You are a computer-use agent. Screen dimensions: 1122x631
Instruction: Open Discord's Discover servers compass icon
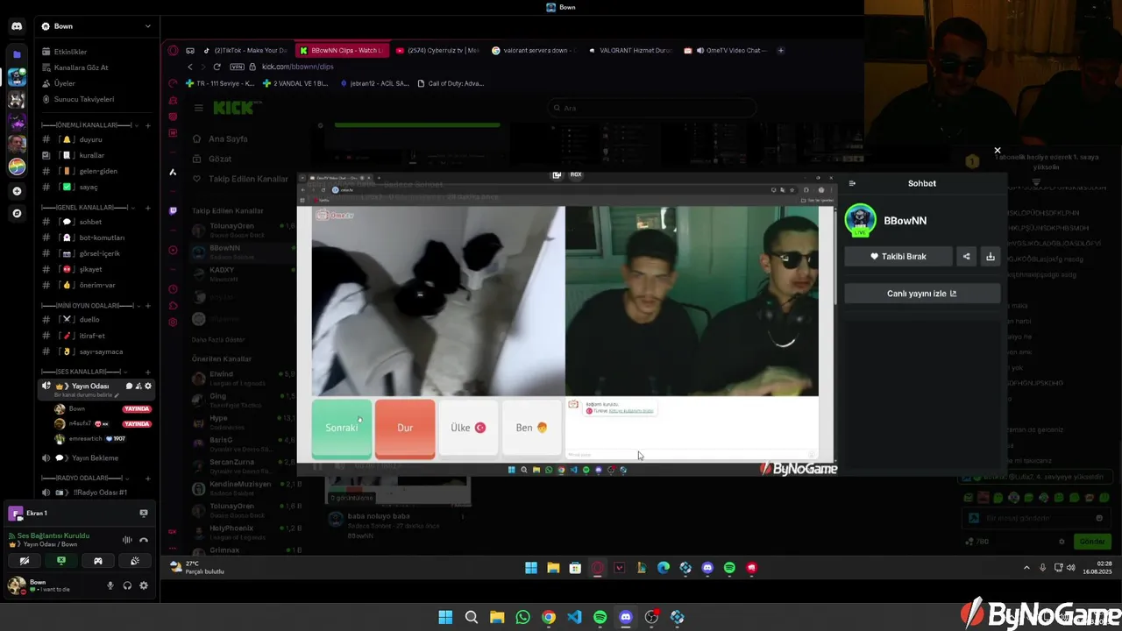click(17, 213)
